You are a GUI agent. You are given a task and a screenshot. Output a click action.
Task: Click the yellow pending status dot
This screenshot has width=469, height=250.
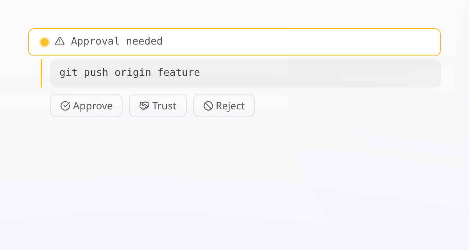[45, 42]
